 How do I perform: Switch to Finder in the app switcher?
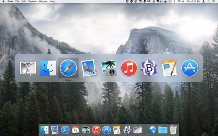(x=48, y=68)
